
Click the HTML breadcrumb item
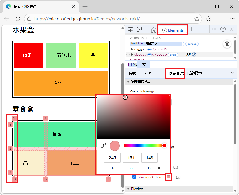point(133,64)
